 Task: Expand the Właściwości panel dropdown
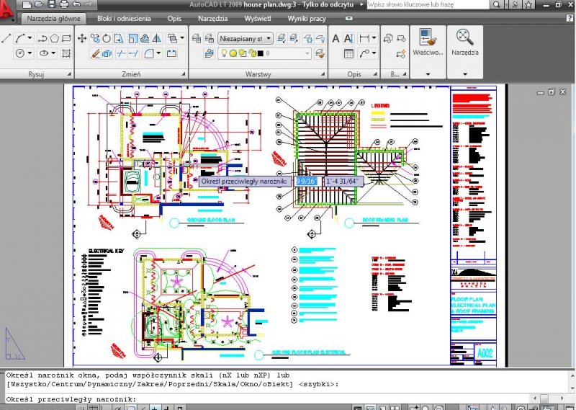[428, 73]
